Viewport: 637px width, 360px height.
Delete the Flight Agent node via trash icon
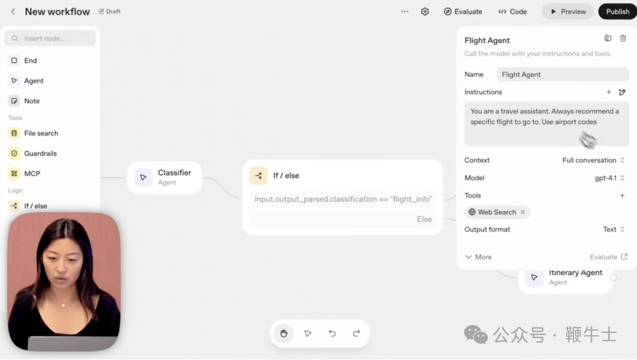click(623, 39)
